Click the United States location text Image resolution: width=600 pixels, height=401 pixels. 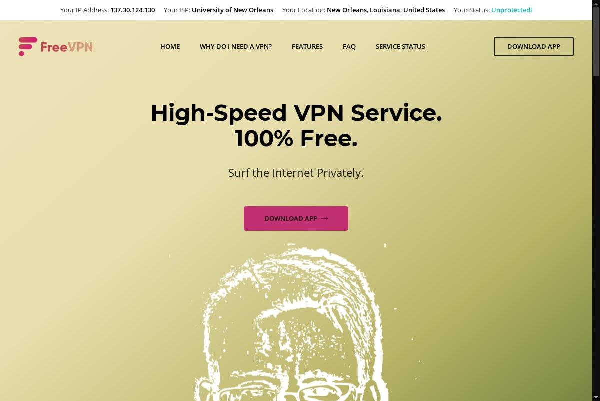(424, 10)
